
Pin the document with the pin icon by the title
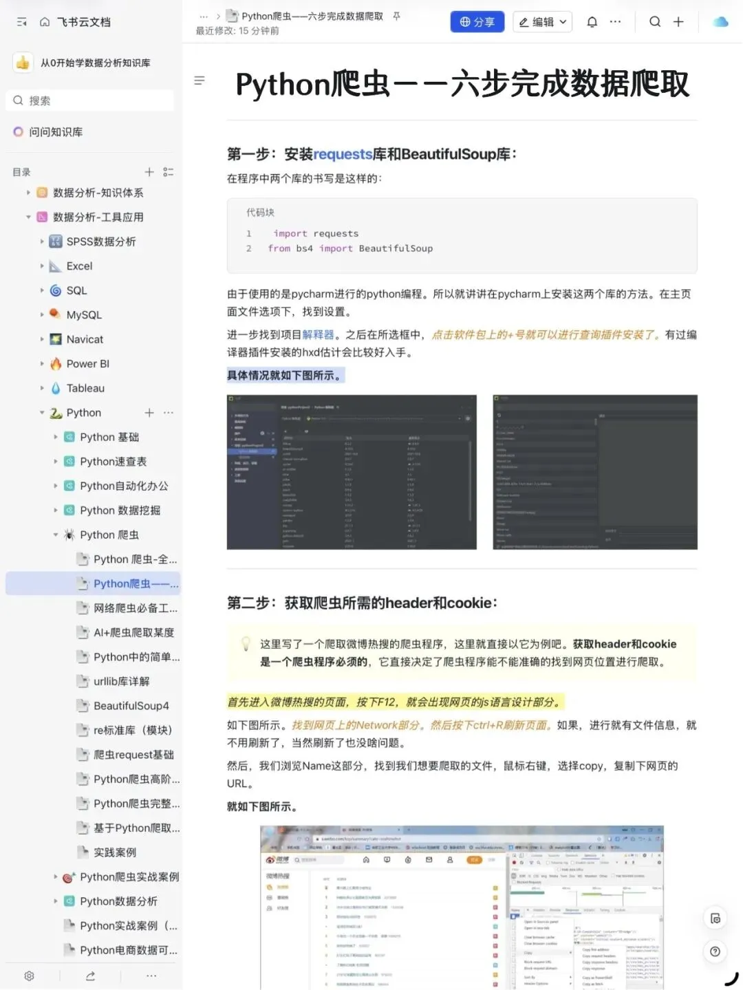click(396, 16)
